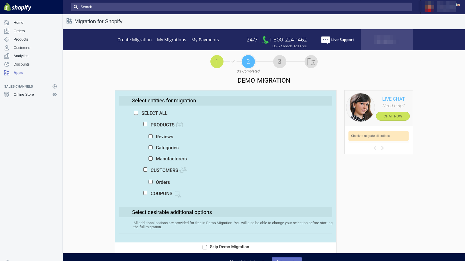The image size is (465, 261).
Task: Tick the Reviews checkbox
Action: (151, 136)
